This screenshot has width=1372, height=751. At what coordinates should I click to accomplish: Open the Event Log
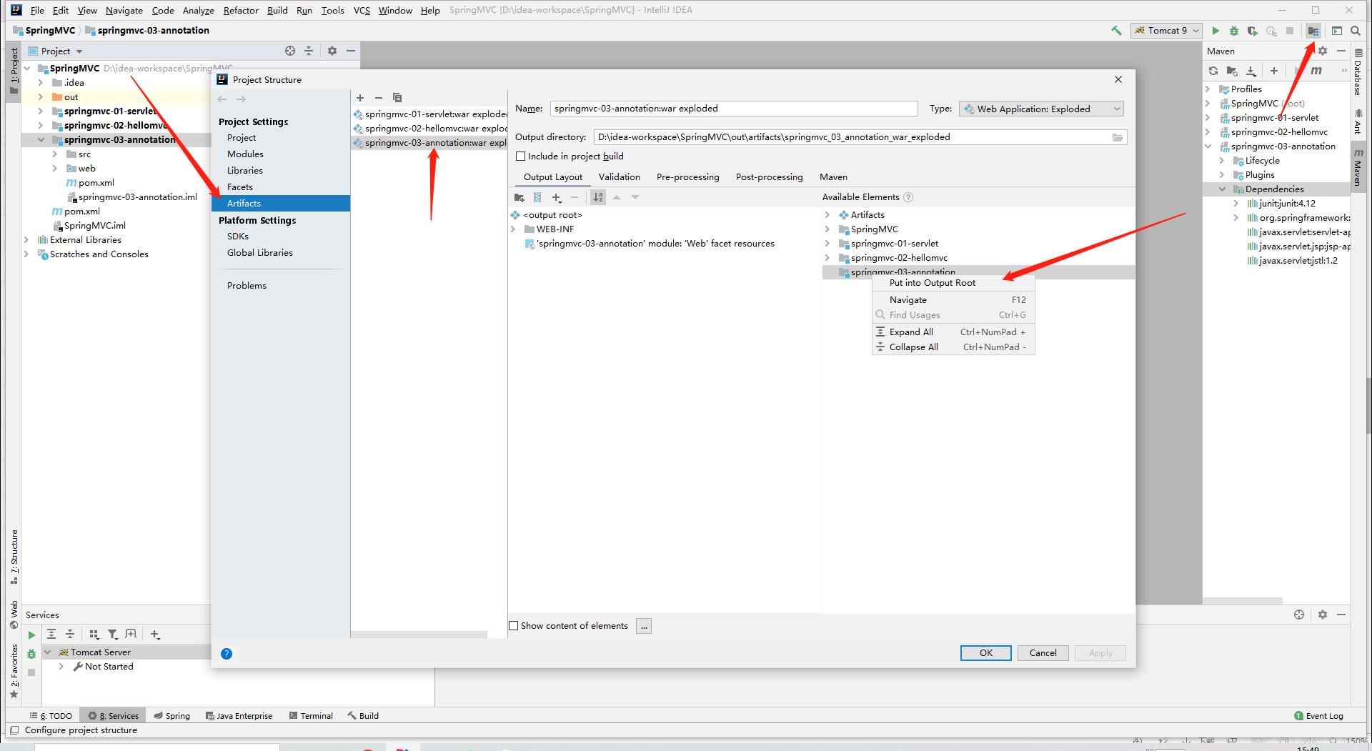pos(1318,715)
